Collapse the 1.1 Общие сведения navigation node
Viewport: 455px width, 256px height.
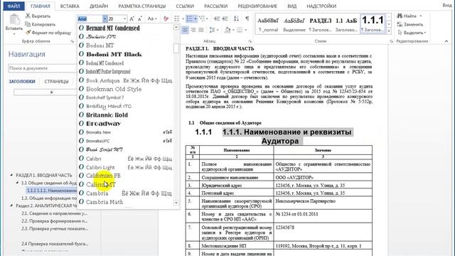(x=17, y=183)
